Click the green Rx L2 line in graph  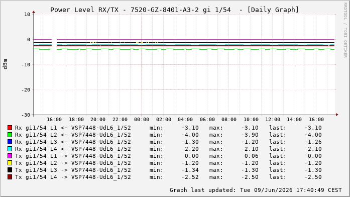coord(184,49)
